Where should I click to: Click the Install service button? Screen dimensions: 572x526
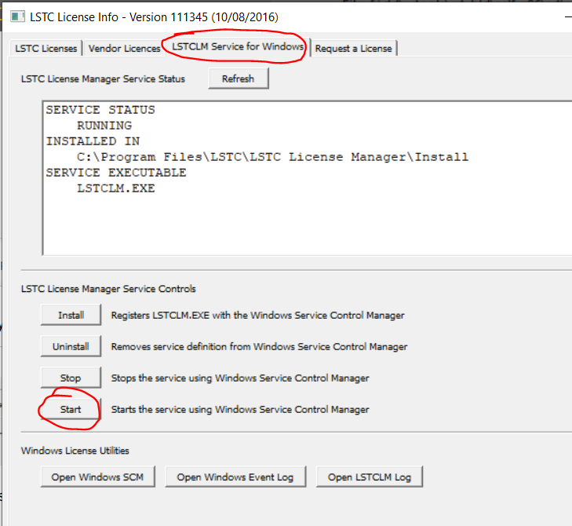71,315
